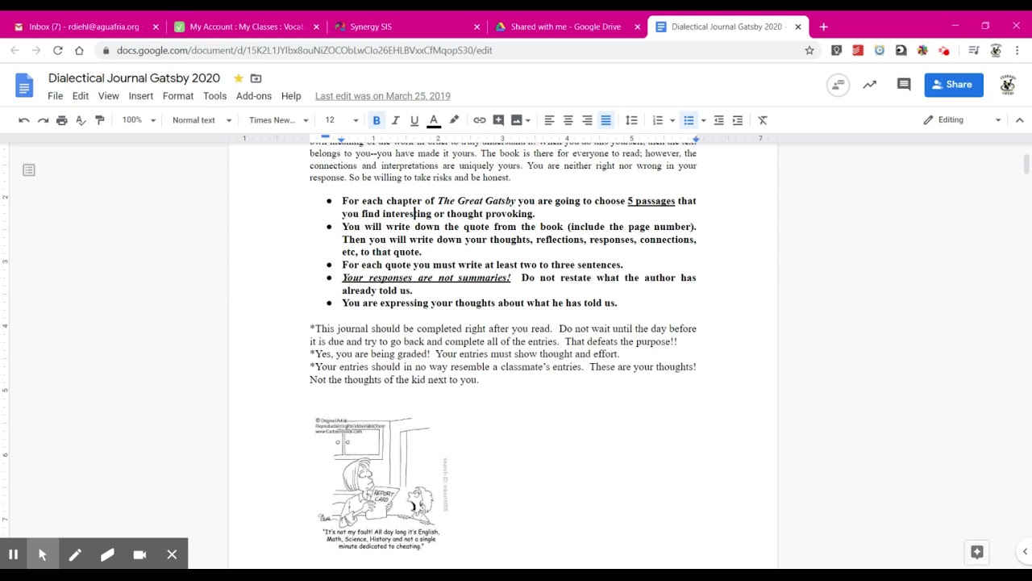
Task: Open the Add-ons menu
Action: click(x=254, y=96)
